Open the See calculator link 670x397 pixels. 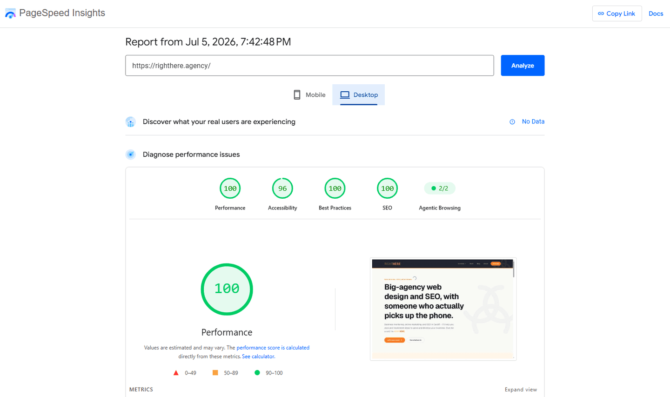(258, 357)
